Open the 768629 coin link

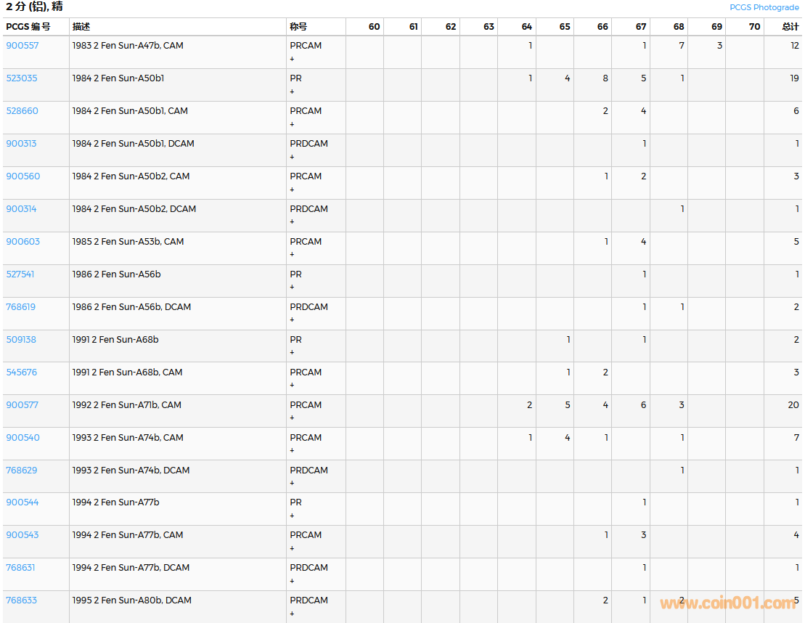(x=21, y=471)
